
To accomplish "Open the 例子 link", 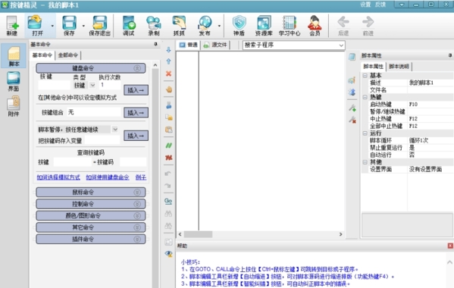I will pyautogui.click(x=141, y=177).
